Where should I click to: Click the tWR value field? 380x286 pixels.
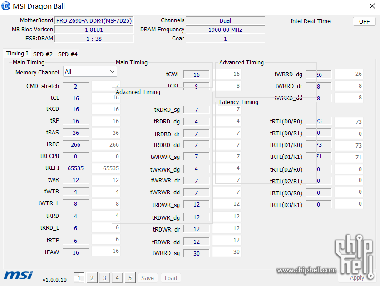pos(76,180)
